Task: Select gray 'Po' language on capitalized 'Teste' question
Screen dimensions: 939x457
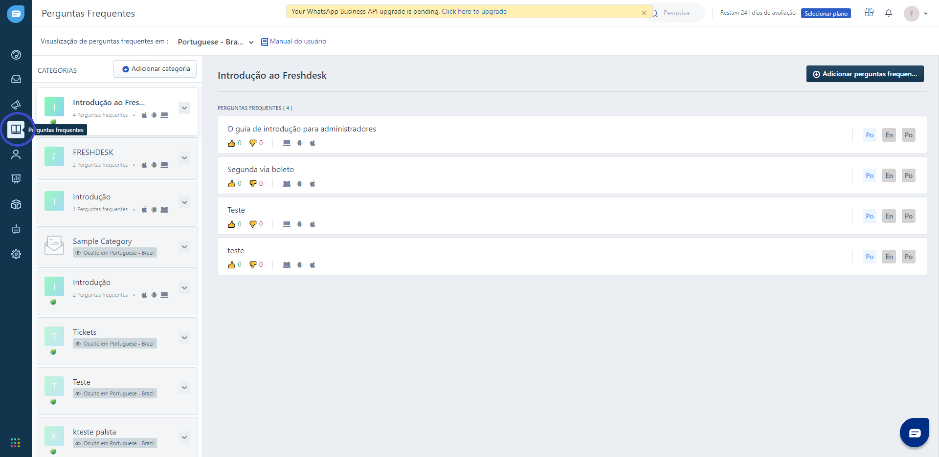Action: pos(909,216)
